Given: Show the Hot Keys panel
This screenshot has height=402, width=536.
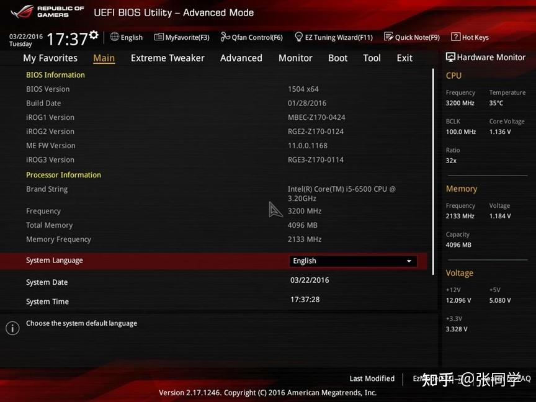Looking at the screenshot, I should 470,37.
